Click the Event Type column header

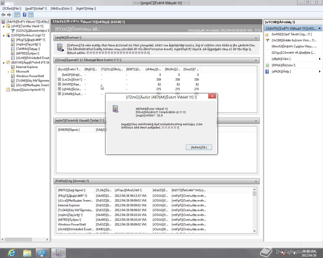(x=70, y=69)
